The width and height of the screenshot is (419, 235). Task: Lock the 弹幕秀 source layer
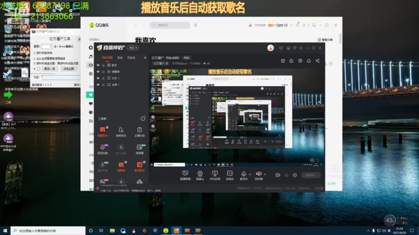[103, 72]
